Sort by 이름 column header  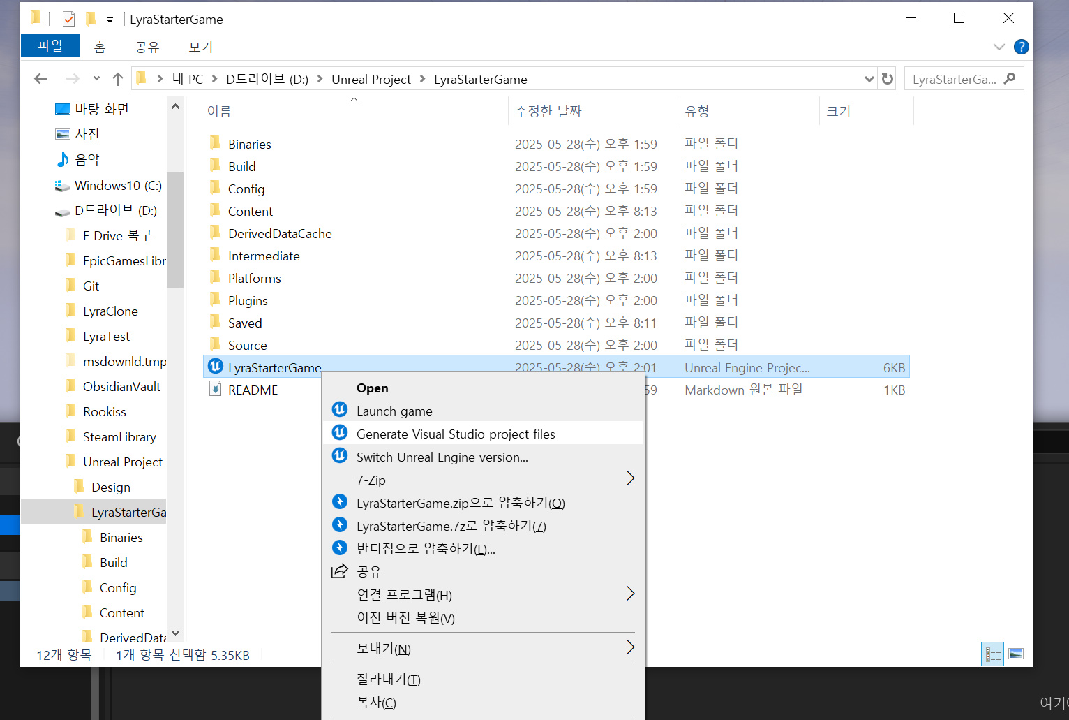click(x=354, y=111)
